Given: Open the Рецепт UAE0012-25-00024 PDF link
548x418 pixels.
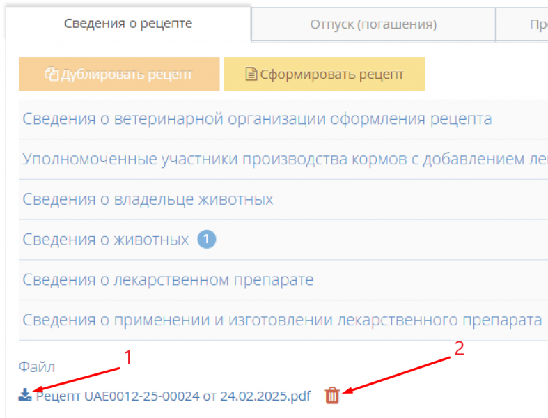Looking at the screenshot, I should point(173,396).
